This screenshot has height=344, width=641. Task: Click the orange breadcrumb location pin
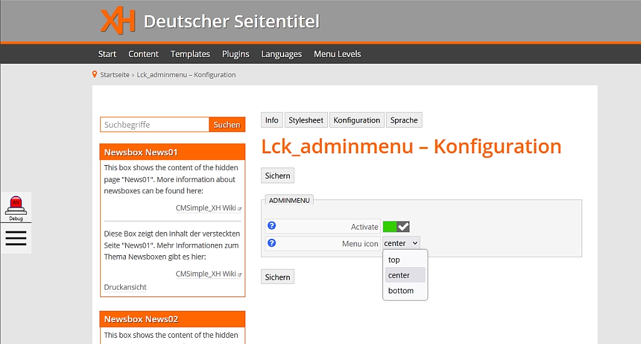pos(95,74)
